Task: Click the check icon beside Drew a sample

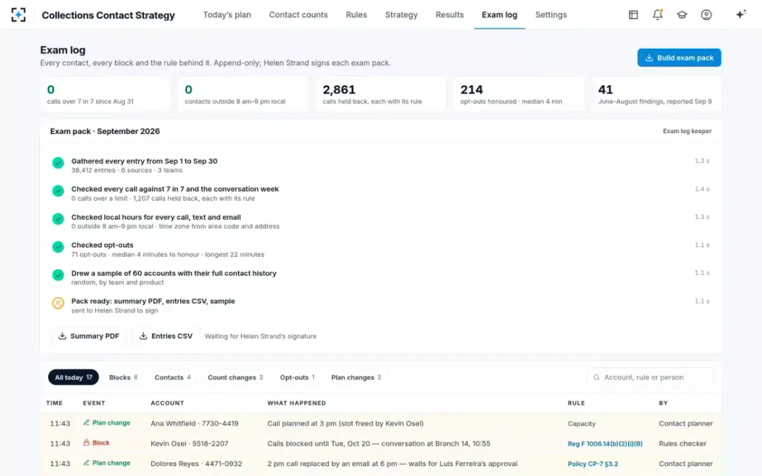Action: 58,275
